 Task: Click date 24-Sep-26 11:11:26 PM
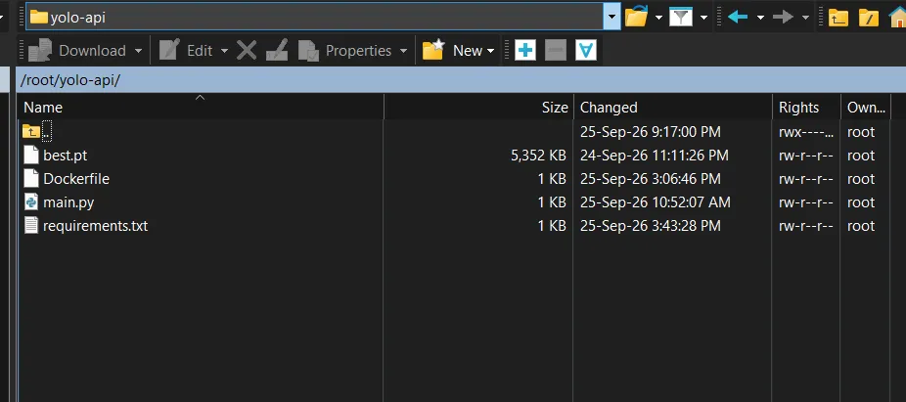tap(655, 156)
